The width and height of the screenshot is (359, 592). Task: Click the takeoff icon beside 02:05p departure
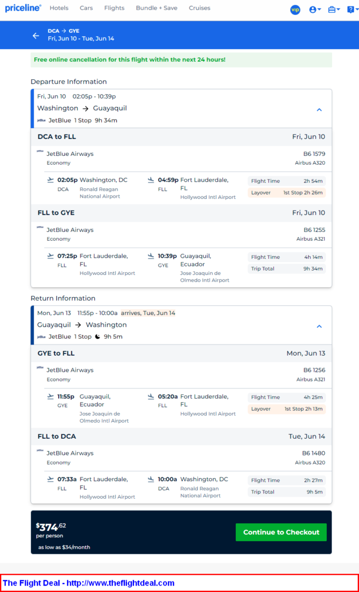click(x=50, y=179)
